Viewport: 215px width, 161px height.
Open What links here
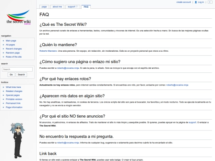[x=13, y=87]
